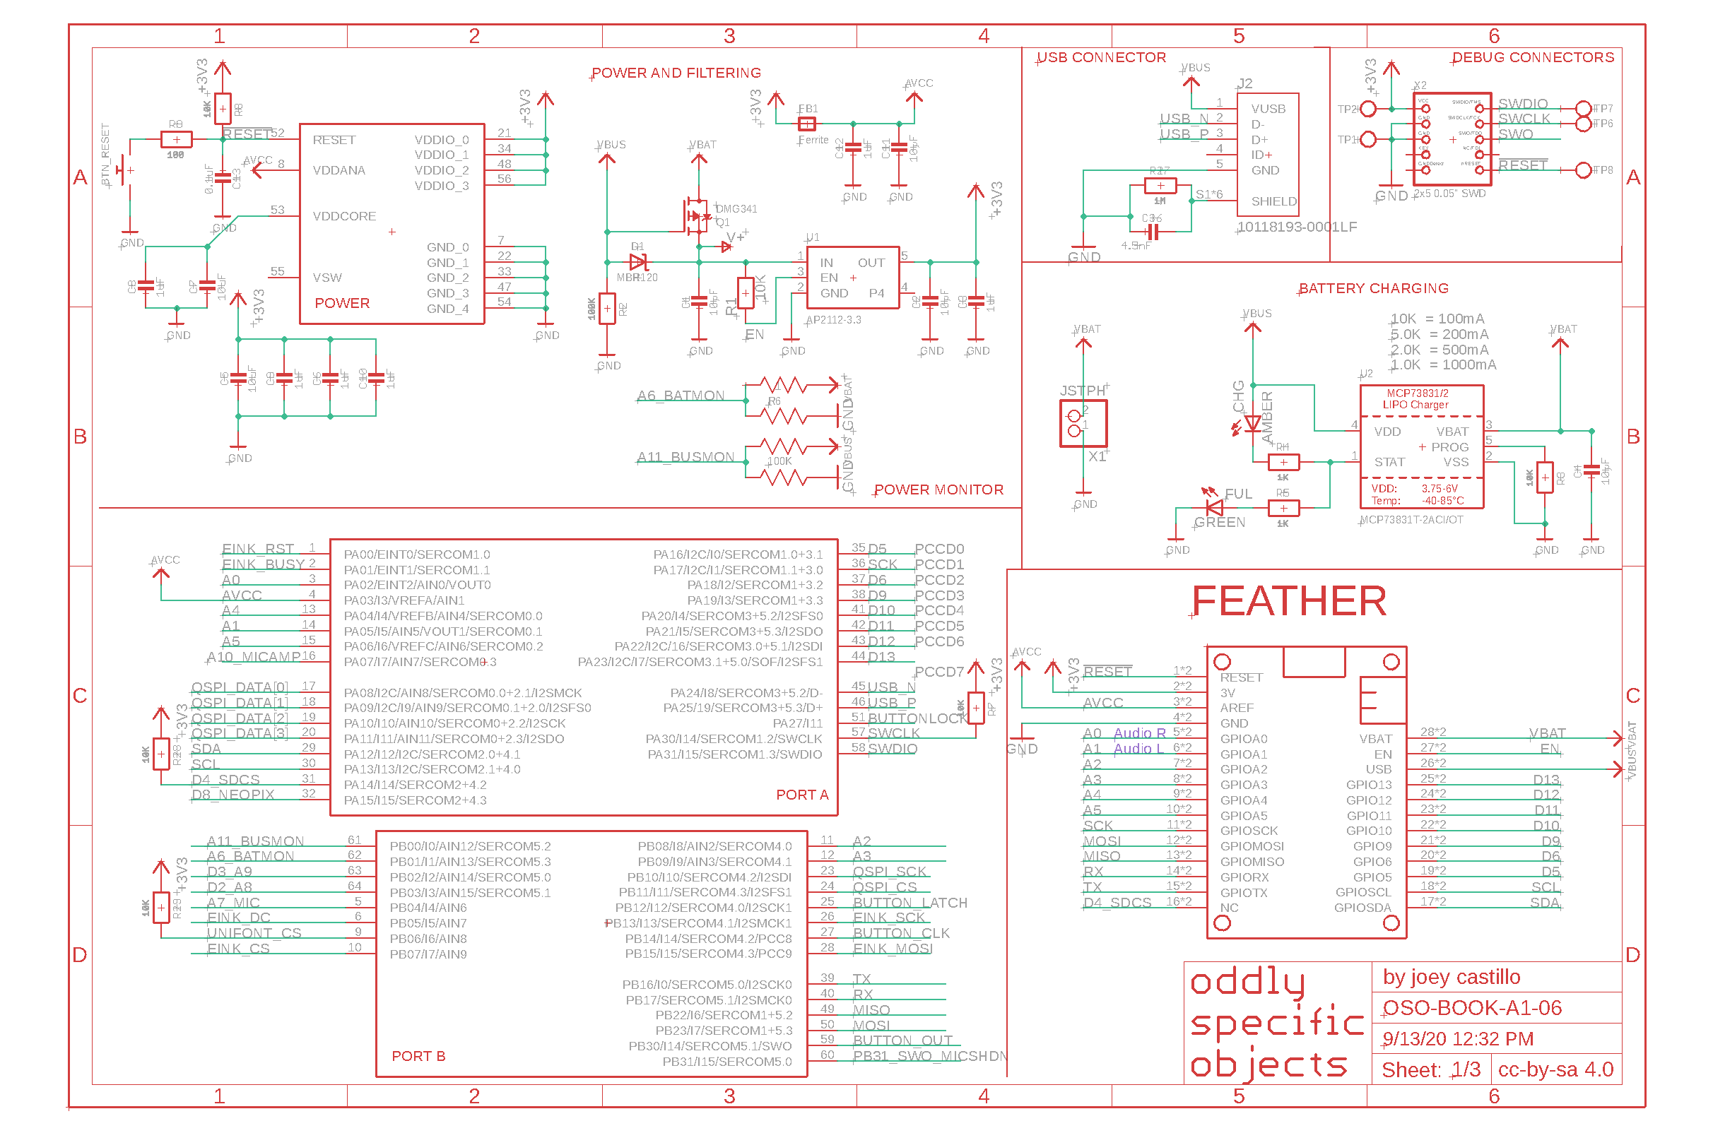Select the "BUTTON_CLK" net label
The height and width of the screenshot is (1133, 1713).
click(x=901, y=933)
